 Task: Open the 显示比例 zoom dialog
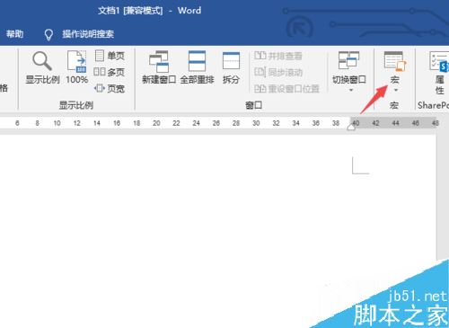click(42, 67)
